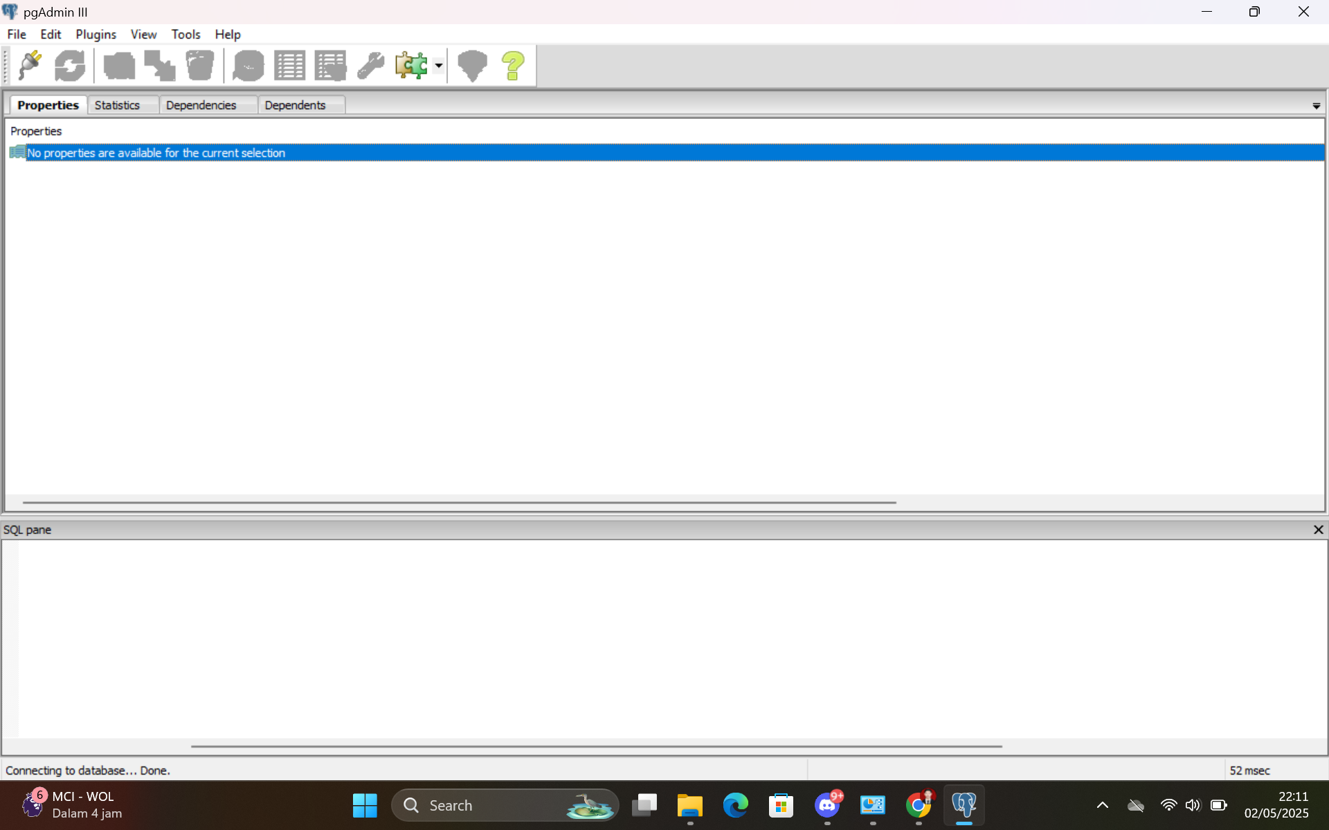
Task: Switch to the Statistics tab
Action: coord(117,105)
